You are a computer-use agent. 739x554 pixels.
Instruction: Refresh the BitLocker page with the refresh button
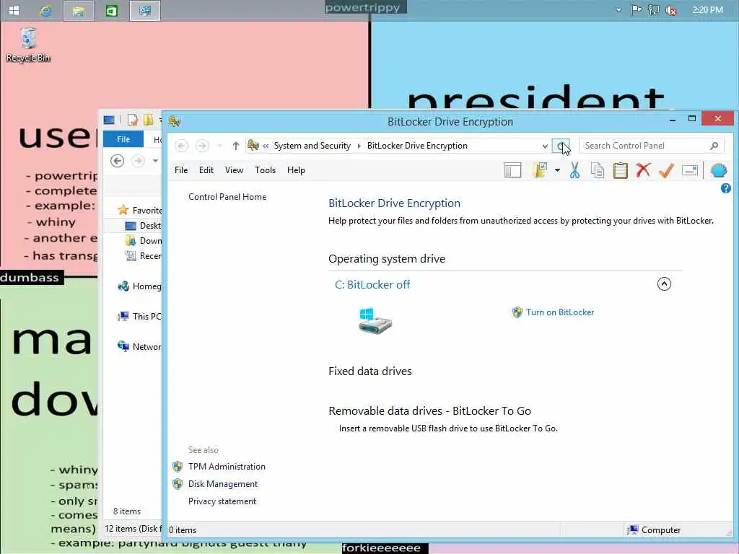pos(560,146)
